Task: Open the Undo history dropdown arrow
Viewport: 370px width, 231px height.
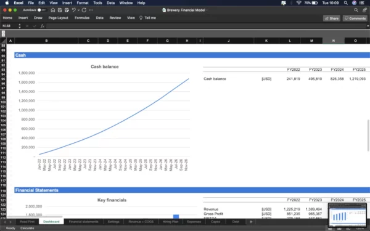Action: pyautogui.click(x=78, y=10)
